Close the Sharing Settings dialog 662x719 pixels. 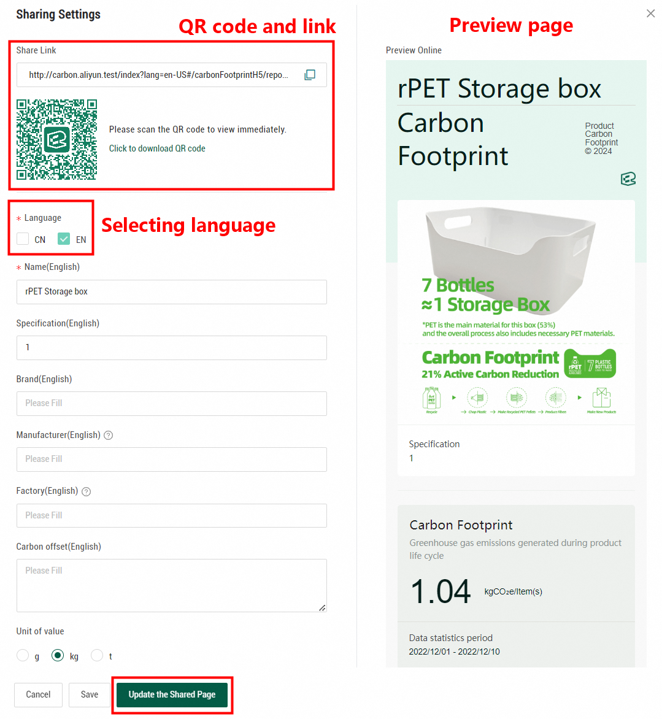tap(650, 13)
